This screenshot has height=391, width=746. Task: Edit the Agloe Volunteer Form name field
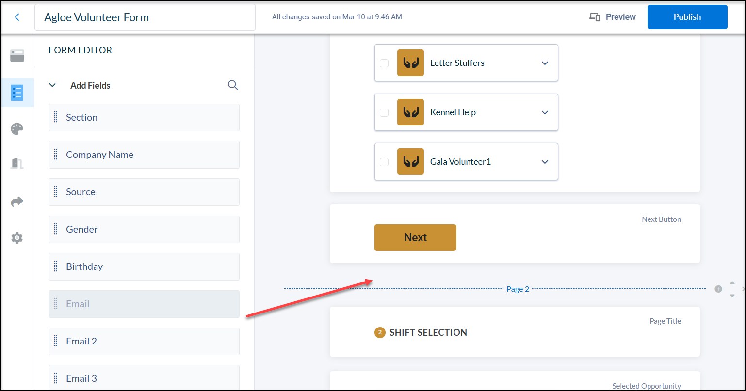point(145,17)
